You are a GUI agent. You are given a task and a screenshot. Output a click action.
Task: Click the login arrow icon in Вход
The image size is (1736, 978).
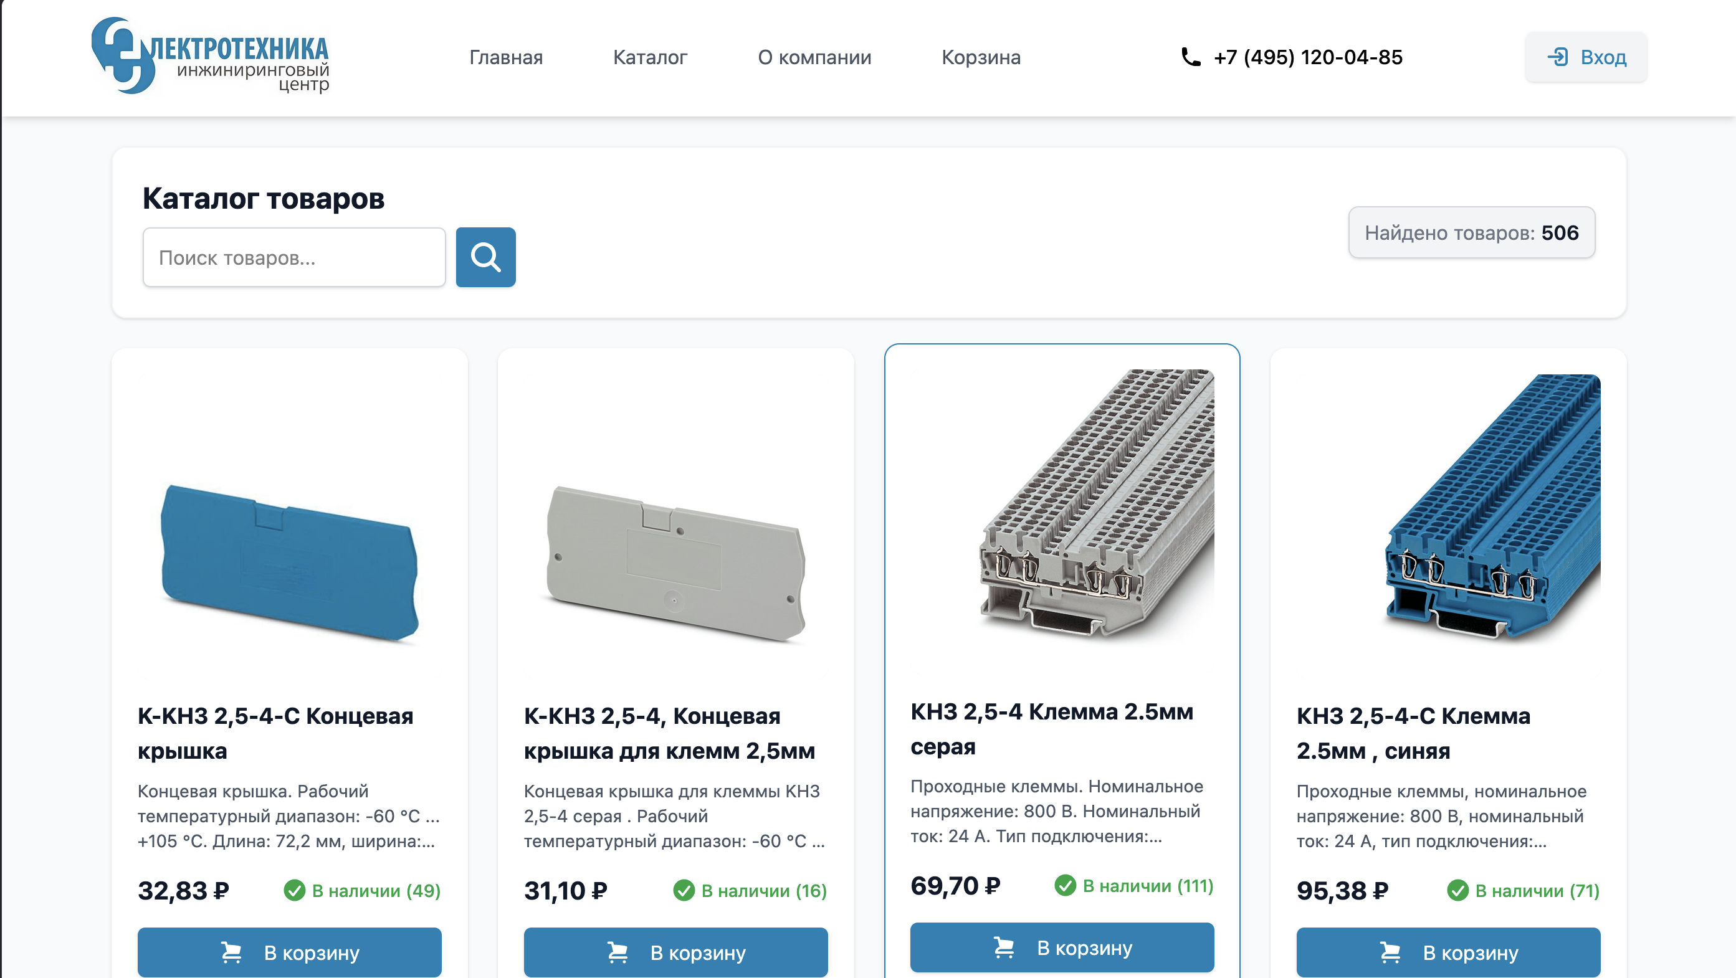click(x=1557, y=57)
